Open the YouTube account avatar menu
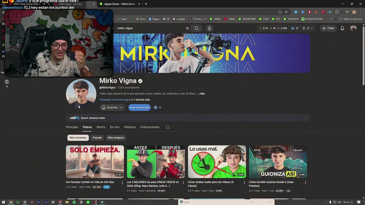This screenshot has width=365, height=205. [x=353, y=28]
